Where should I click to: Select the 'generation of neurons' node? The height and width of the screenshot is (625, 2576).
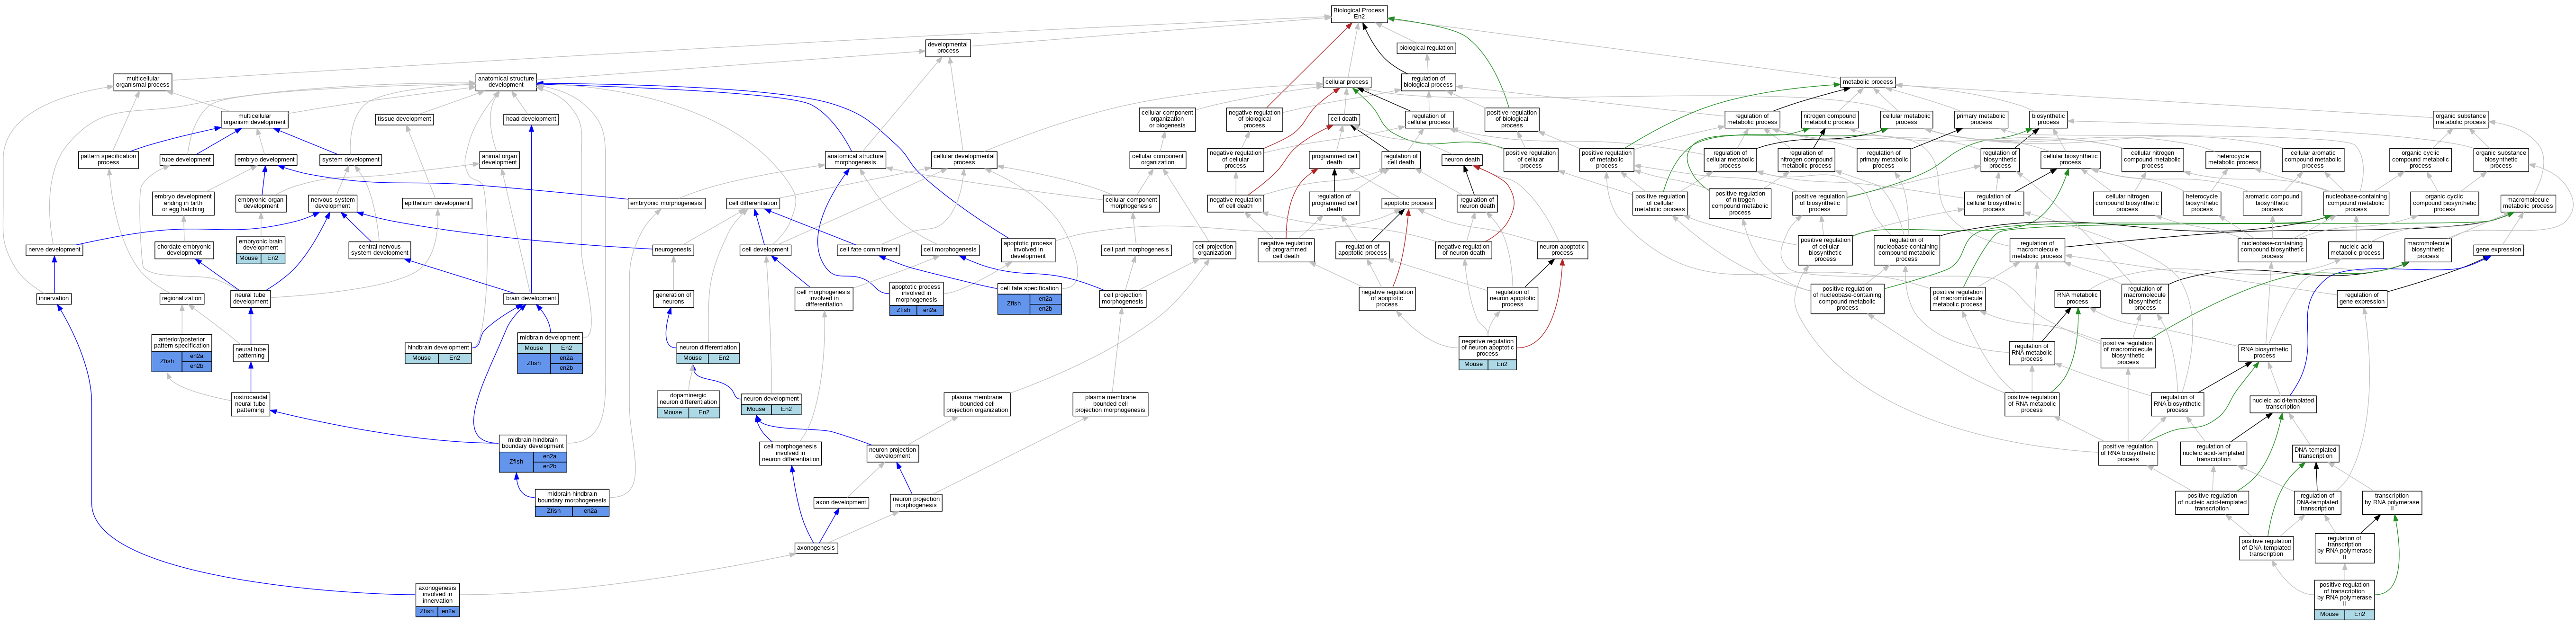tap(673, 298)
